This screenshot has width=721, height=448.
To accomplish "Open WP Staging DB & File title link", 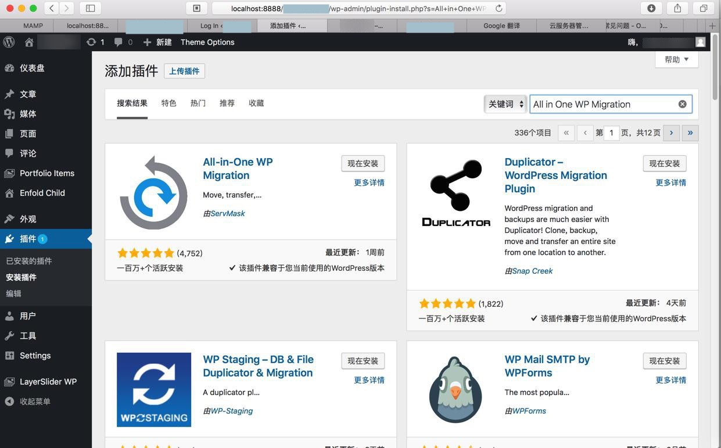I will click(x=258, y=366).
